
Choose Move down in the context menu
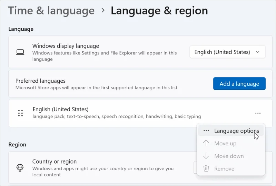click(x=231, y=156)
